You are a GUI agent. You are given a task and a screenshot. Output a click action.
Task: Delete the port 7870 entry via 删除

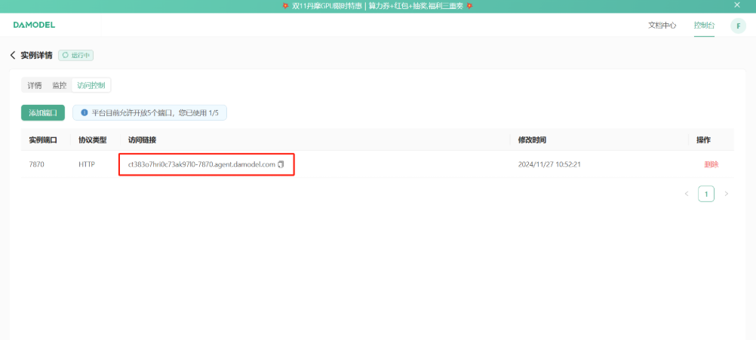[711, 164]
